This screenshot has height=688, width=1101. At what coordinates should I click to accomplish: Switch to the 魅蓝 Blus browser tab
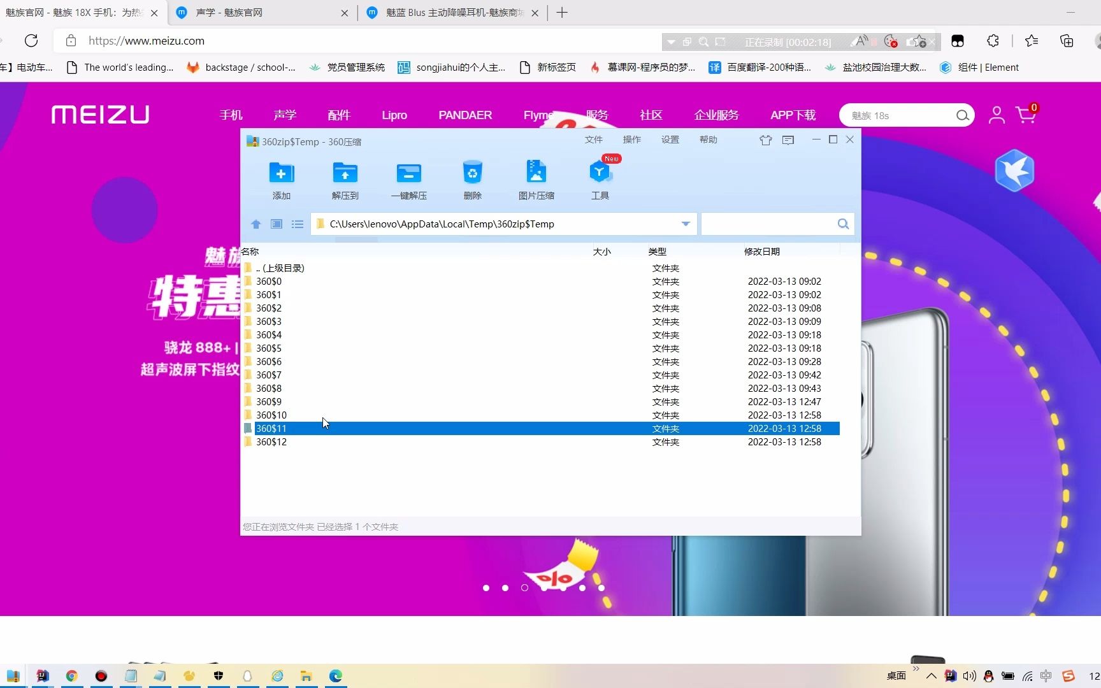tap(454, 13)
